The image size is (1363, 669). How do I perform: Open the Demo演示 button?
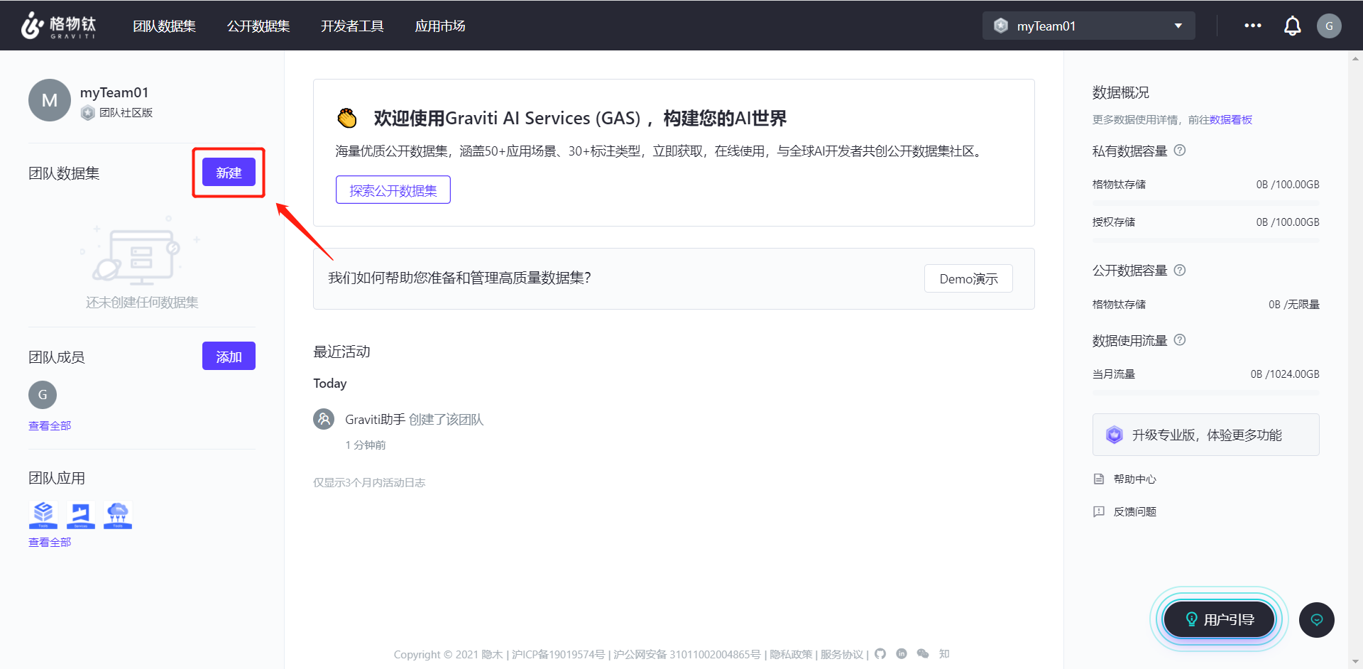tap(968, 278)
